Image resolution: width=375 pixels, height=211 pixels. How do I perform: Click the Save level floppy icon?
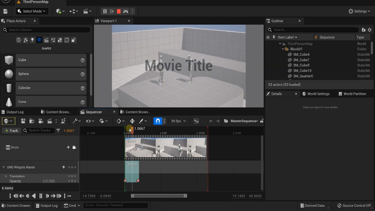[5, 11]
